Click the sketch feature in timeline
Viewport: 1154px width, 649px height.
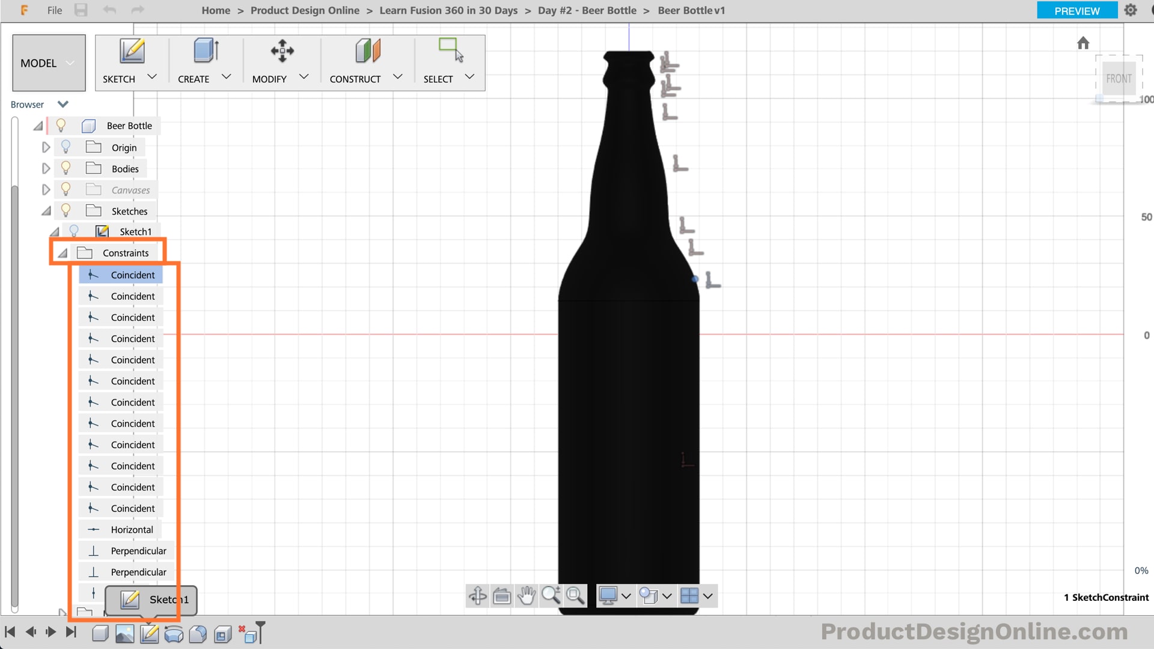coord(149,633)
